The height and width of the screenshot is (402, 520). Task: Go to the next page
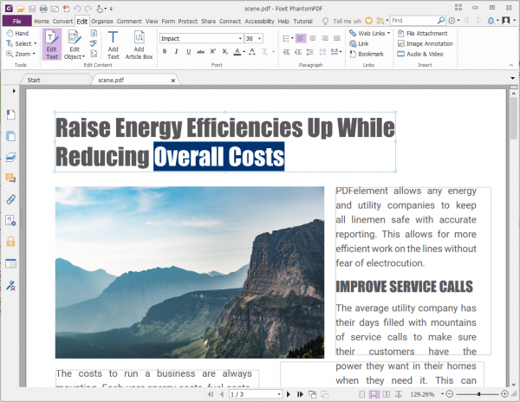point(289,394)
